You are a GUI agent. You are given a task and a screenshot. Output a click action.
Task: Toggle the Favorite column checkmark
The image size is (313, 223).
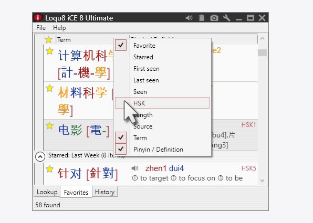[x=121, y=45]
